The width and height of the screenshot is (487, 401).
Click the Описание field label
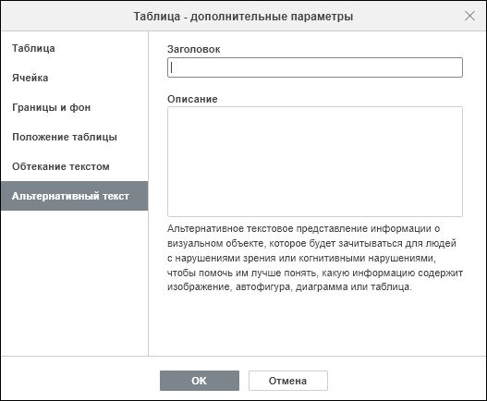click(192, 99)
